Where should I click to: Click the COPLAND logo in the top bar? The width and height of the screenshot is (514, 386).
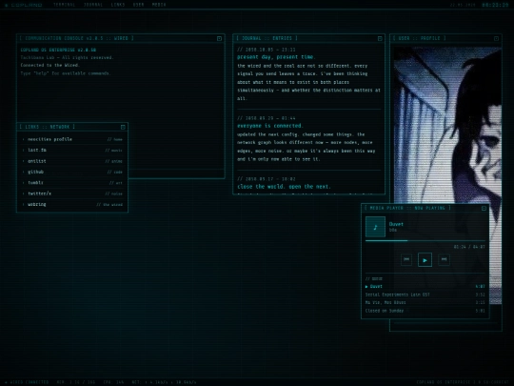(x=24, y=5)
